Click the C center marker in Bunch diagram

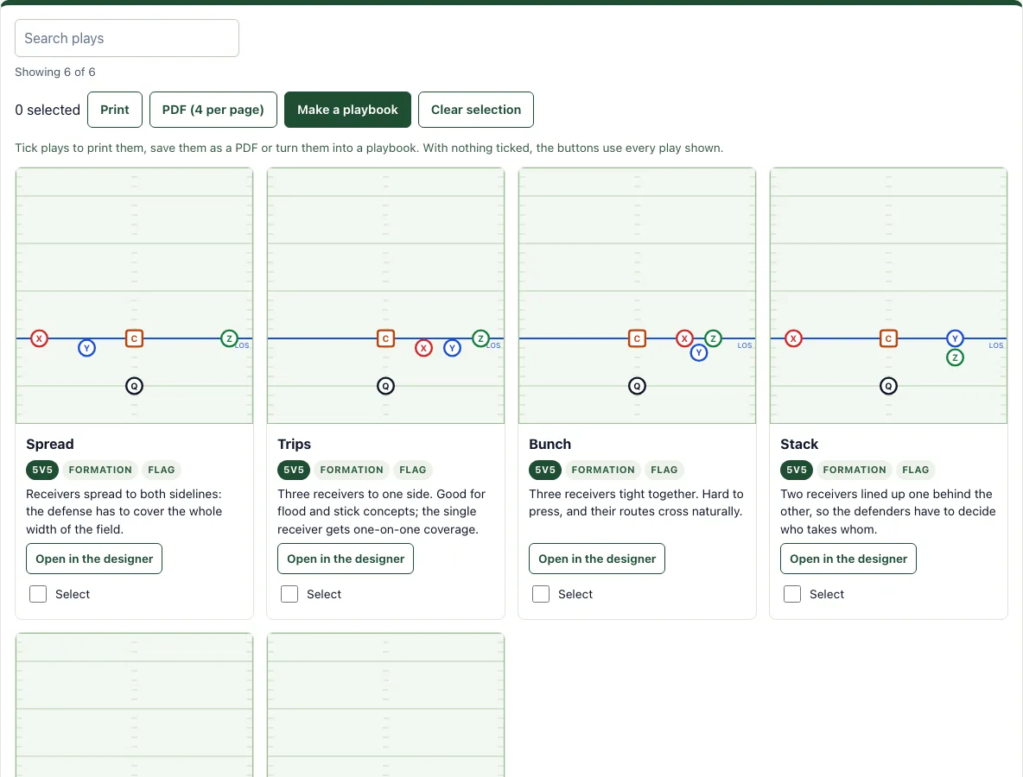pos(638,338)
